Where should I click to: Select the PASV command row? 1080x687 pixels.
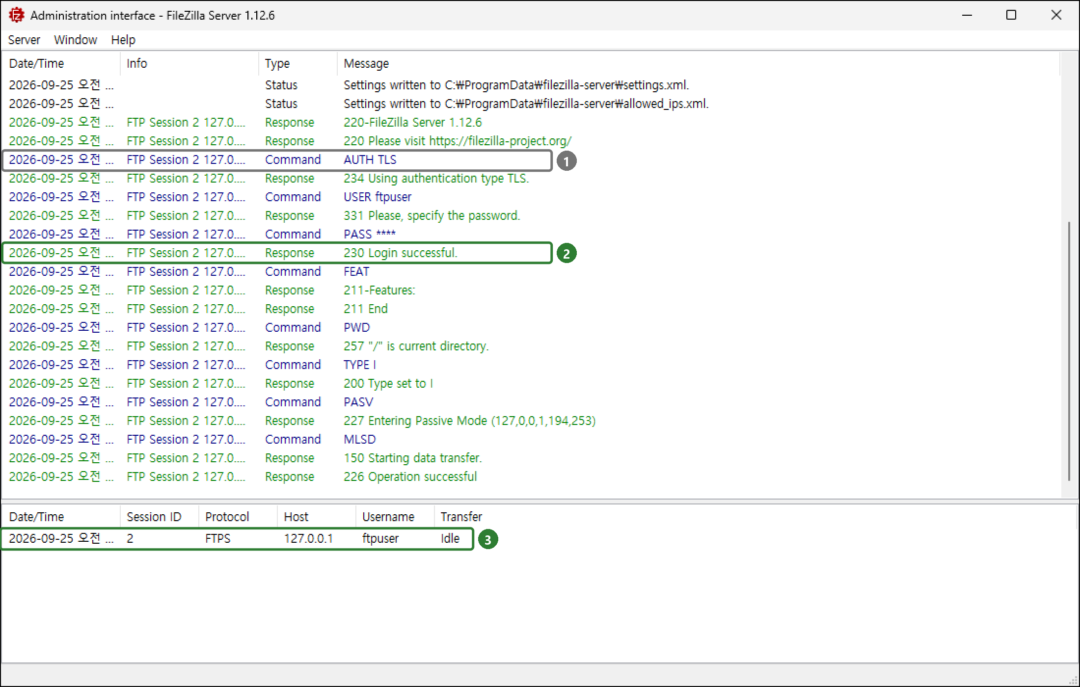pyautogui.click(x=530, y=402)
